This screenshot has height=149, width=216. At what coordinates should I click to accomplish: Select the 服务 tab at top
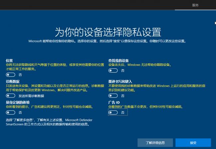coord(195,5)
